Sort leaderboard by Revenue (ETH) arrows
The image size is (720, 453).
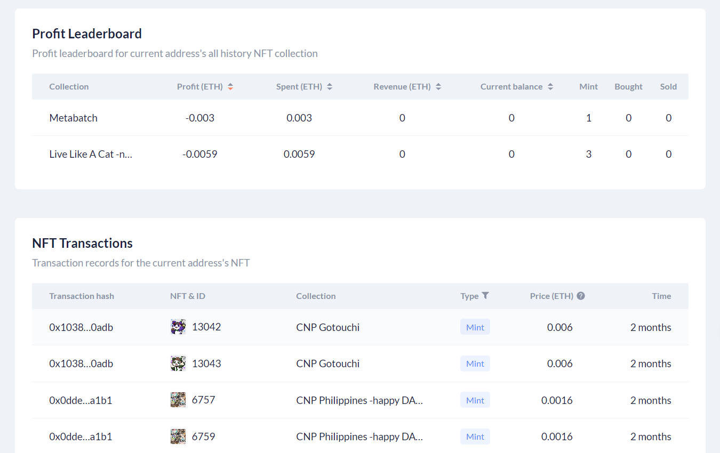[x=438, y=87]
